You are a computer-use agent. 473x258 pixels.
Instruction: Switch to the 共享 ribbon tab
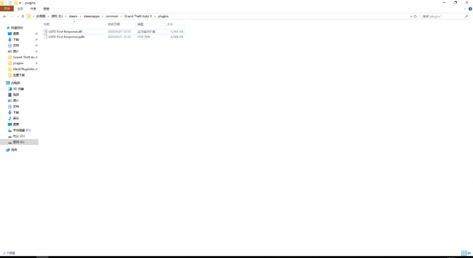(x=33, y=9)
